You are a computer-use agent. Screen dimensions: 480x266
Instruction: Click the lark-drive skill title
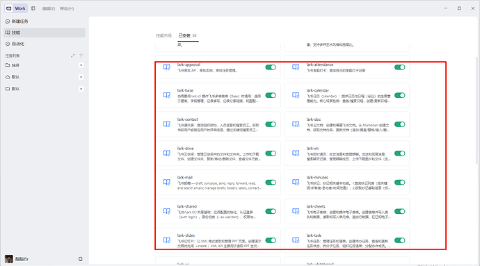tap(185, 149)
